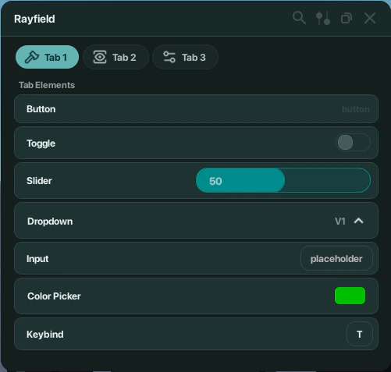Click the Keybind label text
This screenshot has width=391, height=372.
[45, 335]
